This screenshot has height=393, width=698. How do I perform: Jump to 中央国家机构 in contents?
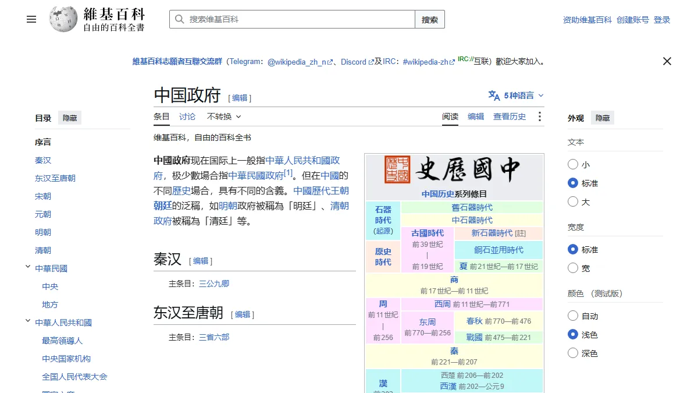point(66,359)
